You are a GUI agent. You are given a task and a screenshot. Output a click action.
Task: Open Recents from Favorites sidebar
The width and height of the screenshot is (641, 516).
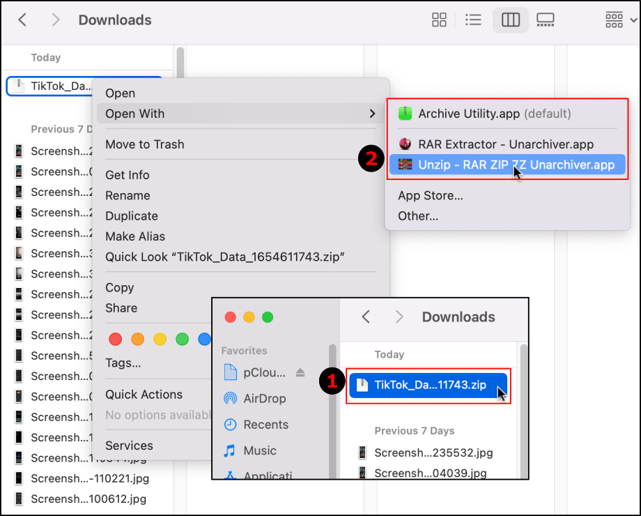[265, 425]
